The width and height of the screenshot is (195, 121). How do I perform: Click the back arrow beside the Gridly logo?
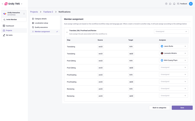point(2,4)
